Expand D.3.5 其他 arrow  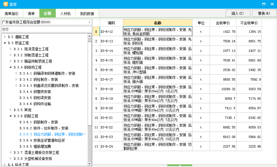point(11,110)
